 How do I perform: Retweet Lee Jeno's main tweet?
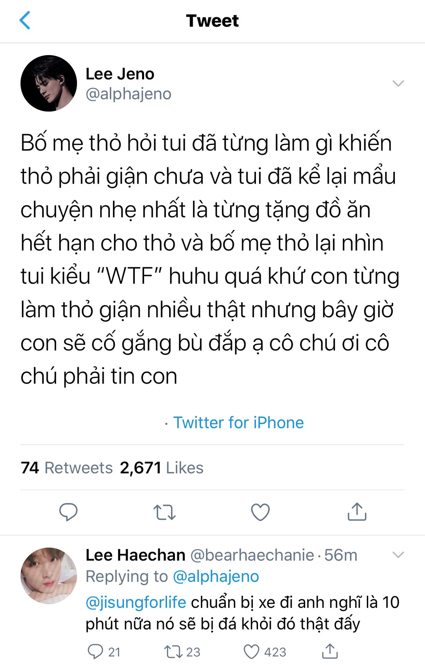point(165,513)
